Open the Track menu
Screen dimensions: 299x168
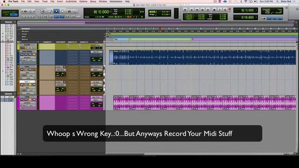45,1
